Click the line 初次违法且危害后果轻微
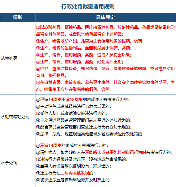 pos(73,180)
